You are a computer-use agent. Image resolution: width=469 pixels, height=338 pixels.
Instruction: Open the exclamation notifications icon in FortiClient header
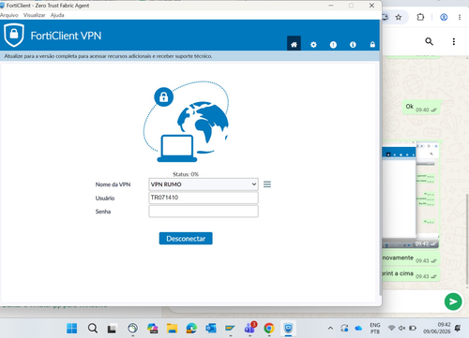click(333, 45)
